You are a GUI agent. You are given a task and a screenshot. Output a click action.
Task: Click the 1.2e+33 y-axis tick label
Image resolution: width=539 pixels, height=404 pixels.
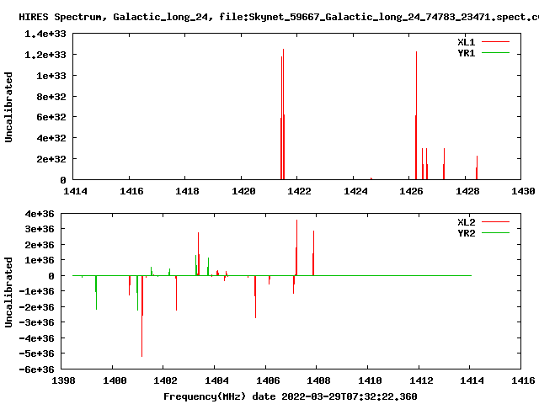[45, 55]
